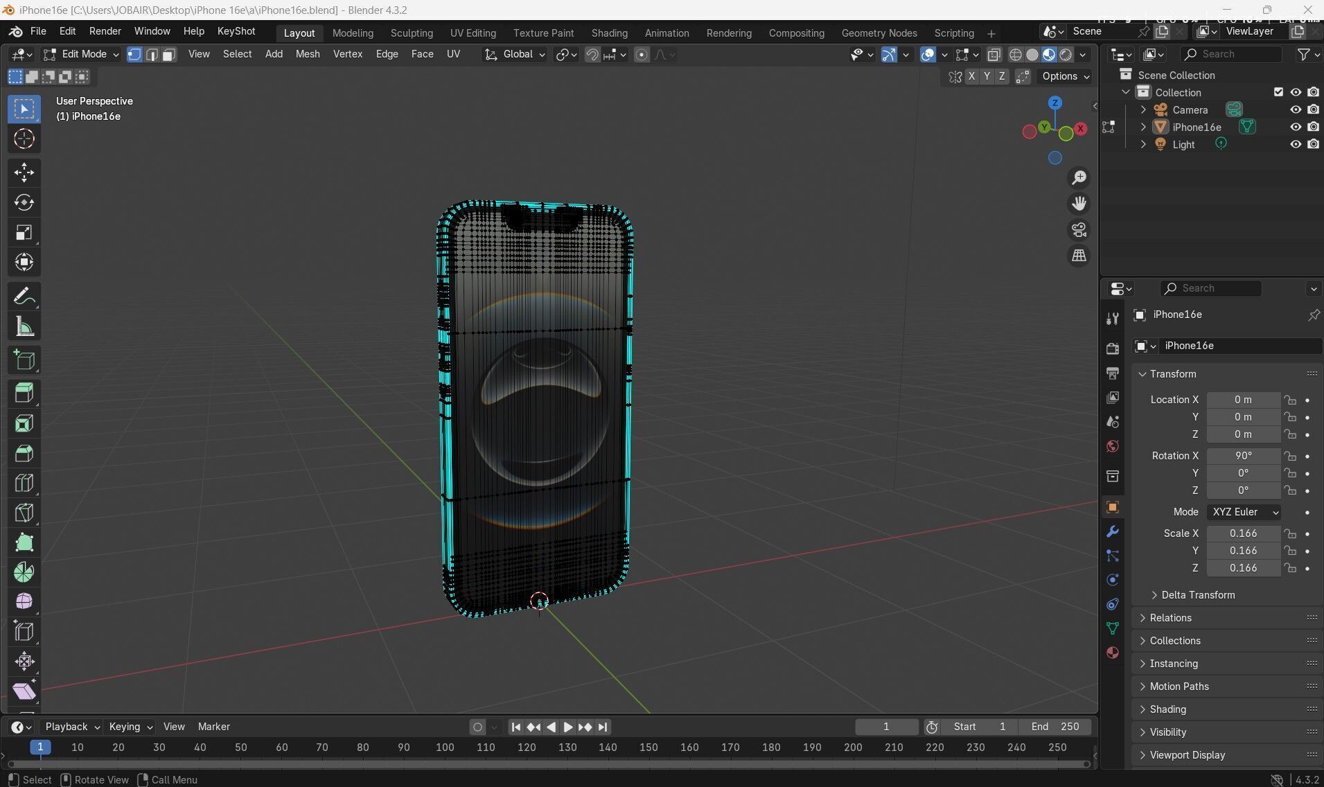Screen dimensions: 1324x787
Task: Select the Move tool in toolbar
Action: [x=24, y=173]
